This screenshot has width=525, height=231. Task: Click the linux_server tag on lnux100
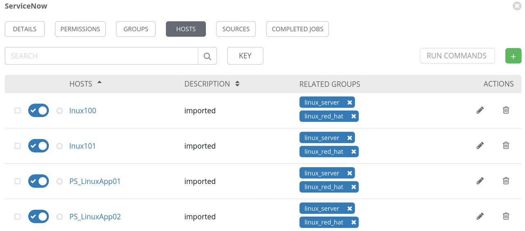point(322,102)
